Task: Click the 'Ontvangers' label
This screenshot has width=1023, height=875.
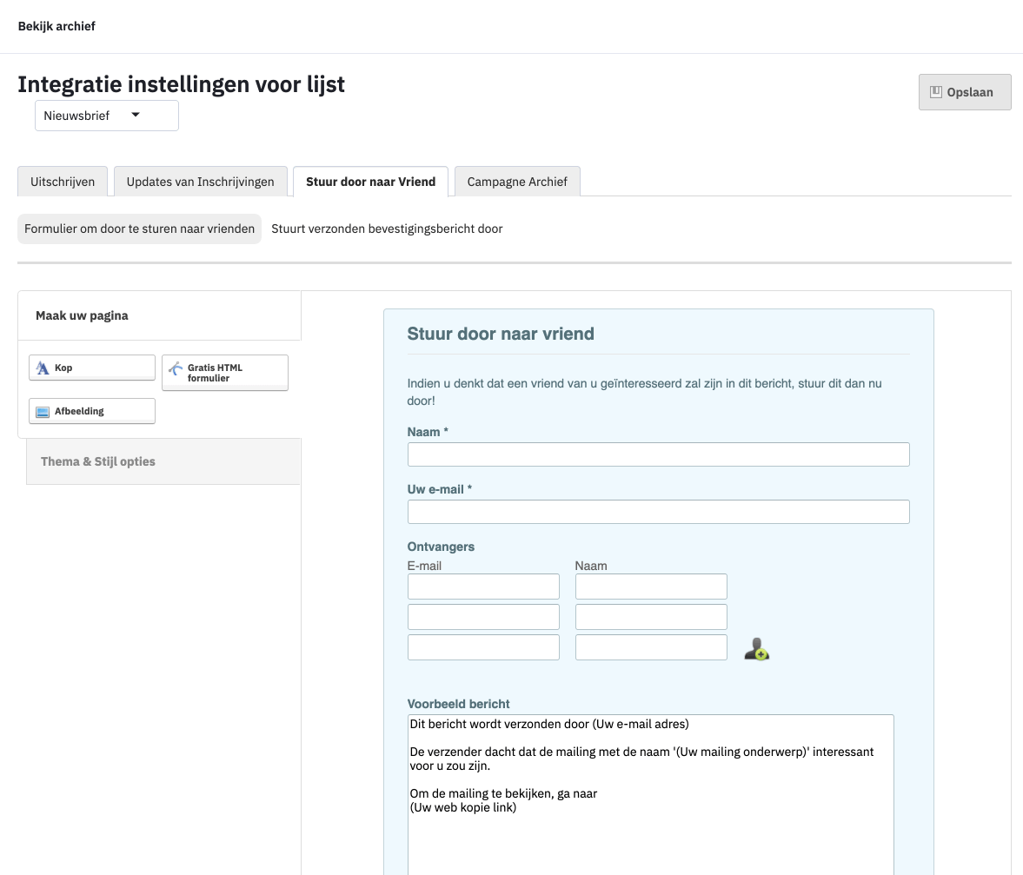Action: coord(441,547)
